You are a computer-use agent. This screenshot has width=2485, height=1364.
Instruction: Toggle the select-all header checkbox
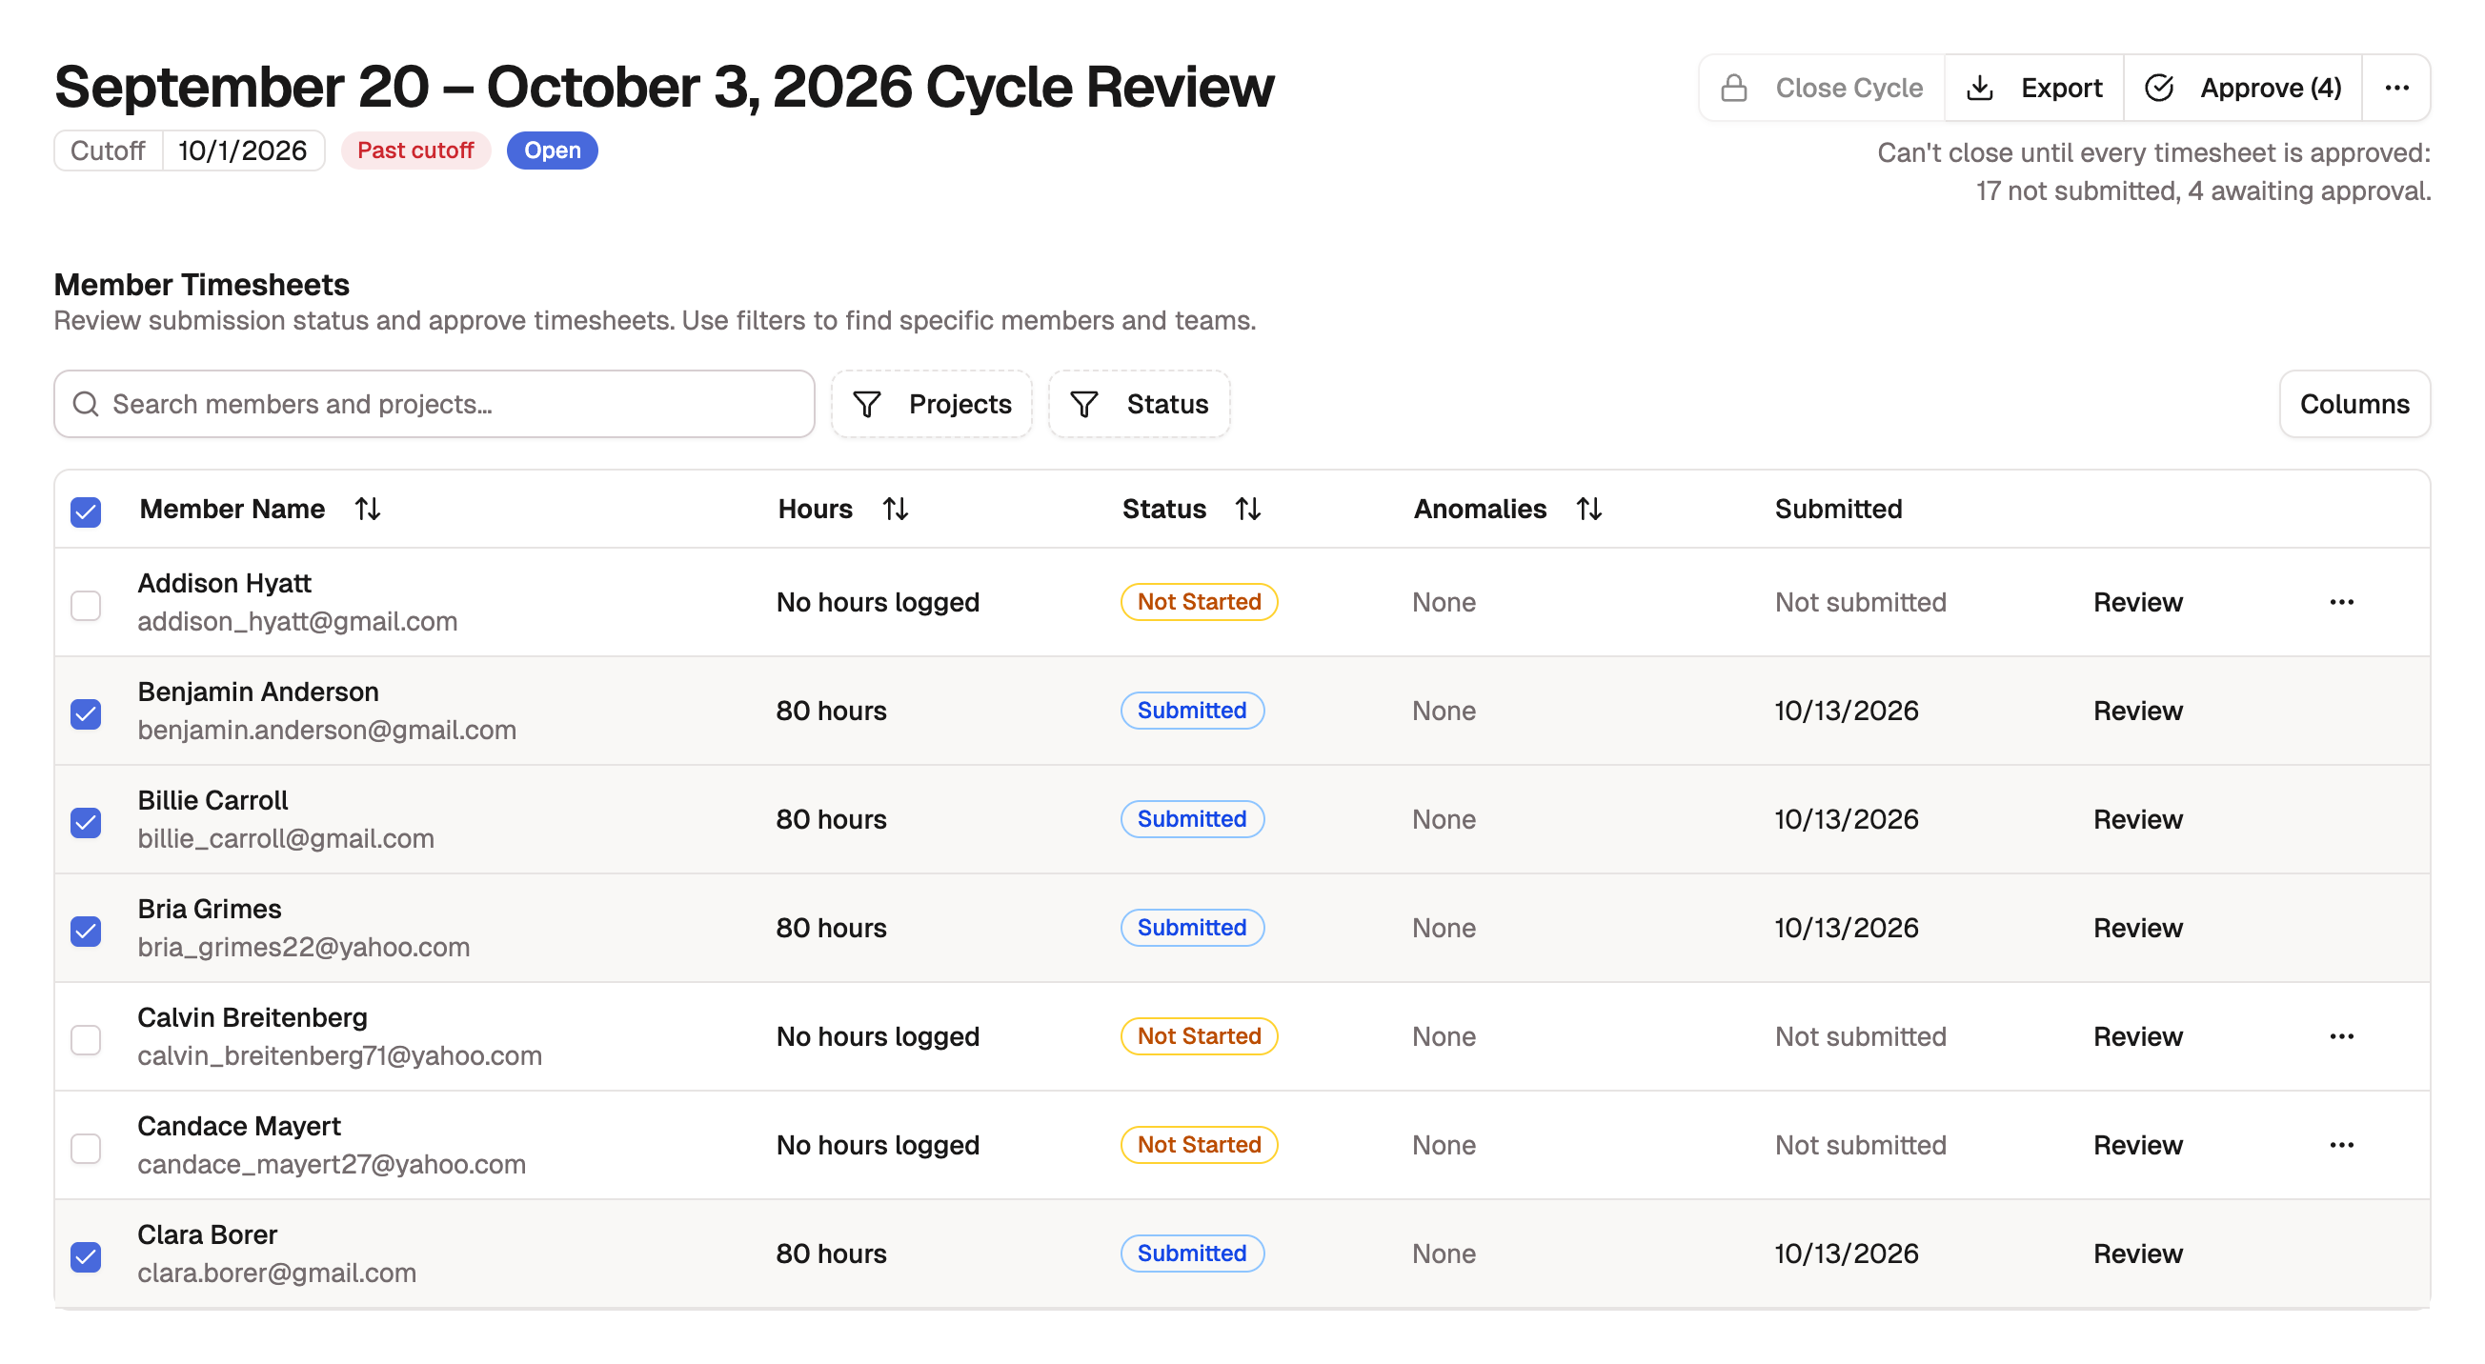(x=86, y=511)
